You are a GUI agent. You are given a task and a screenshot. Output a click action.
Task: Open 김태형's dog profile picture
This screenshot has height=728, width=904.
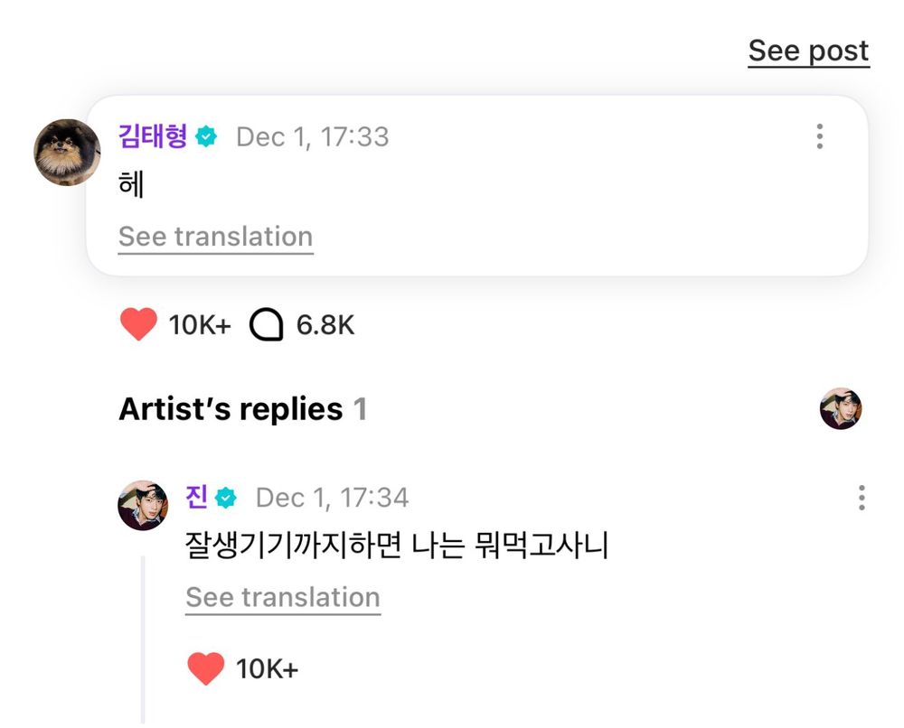66,151
